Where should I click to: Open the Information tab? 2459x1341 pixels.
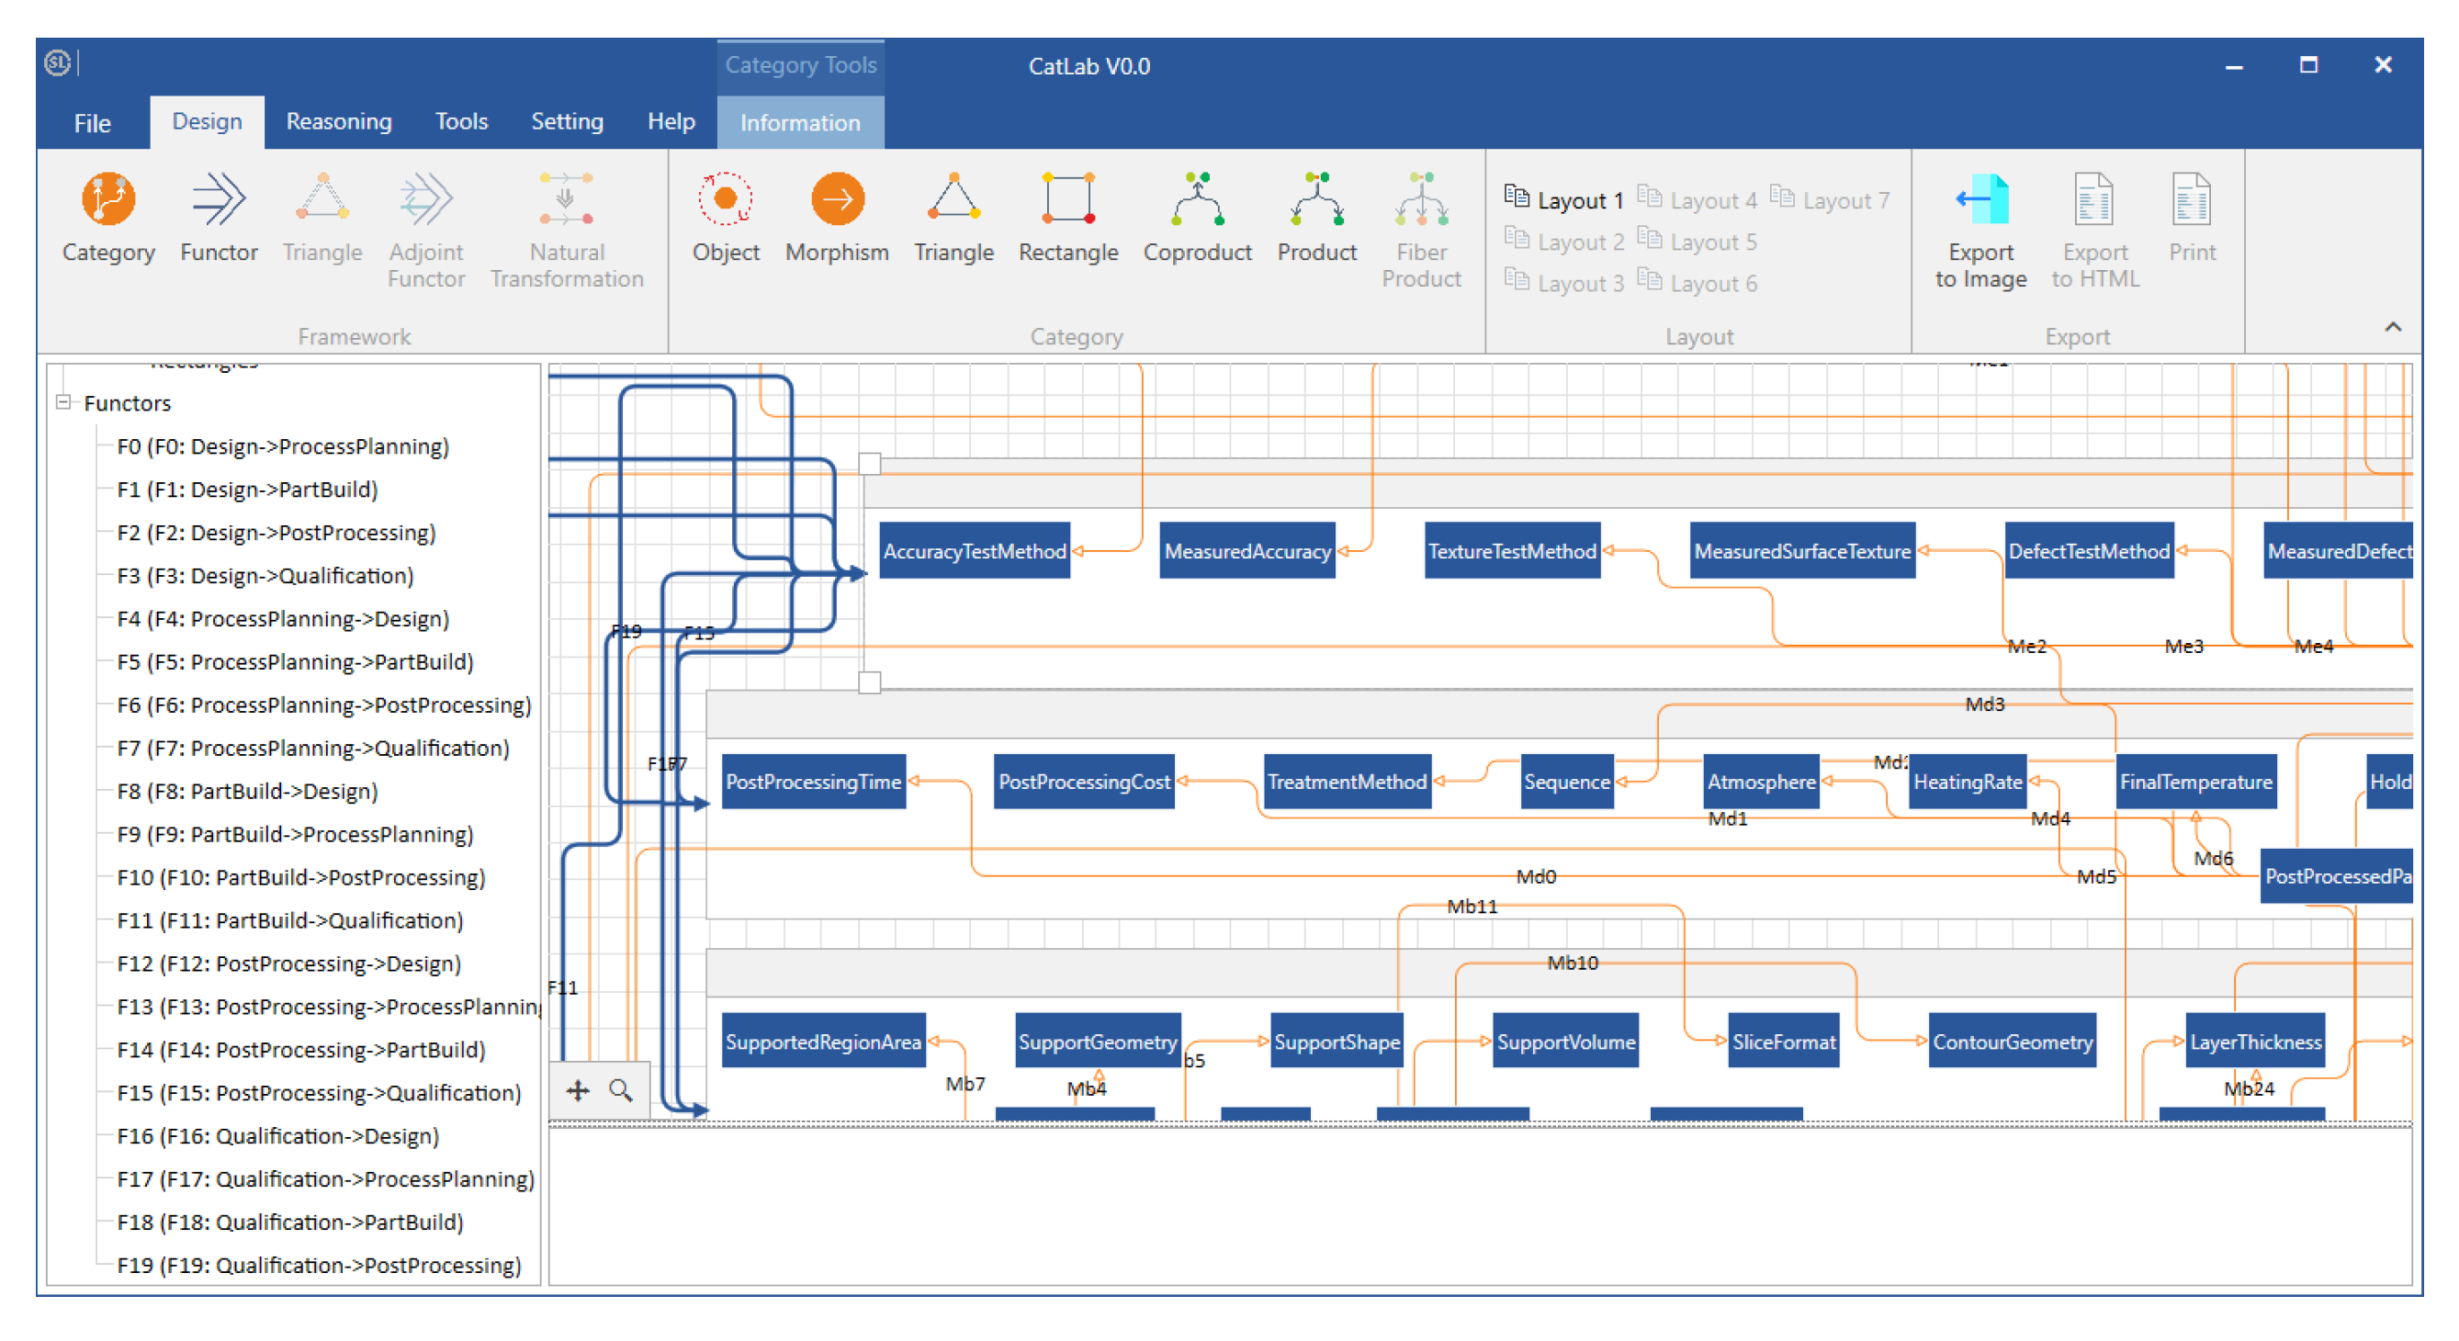tap(799, 123)
